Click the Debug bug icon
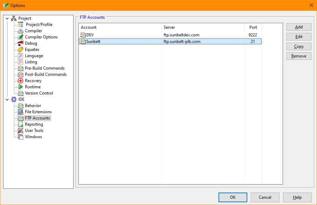The height and width of the screenshot is (205, 317). coord(20,43)
